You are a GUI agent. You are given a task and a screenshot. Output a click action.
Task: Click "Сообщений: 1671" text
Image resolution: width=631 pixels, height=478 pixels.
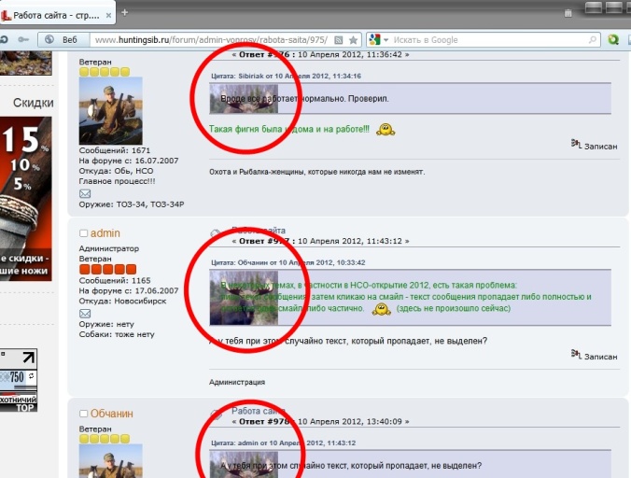click(x=115, y=150)
